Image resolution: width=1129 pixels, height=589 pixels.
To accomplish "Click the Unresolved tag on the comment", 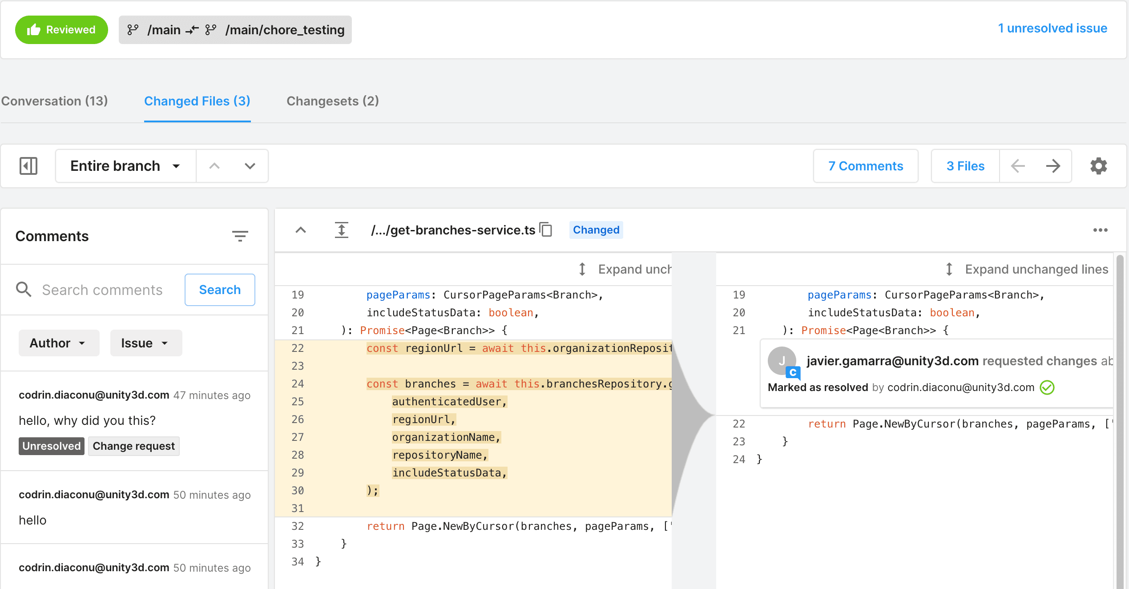I will tap(52, 446).
